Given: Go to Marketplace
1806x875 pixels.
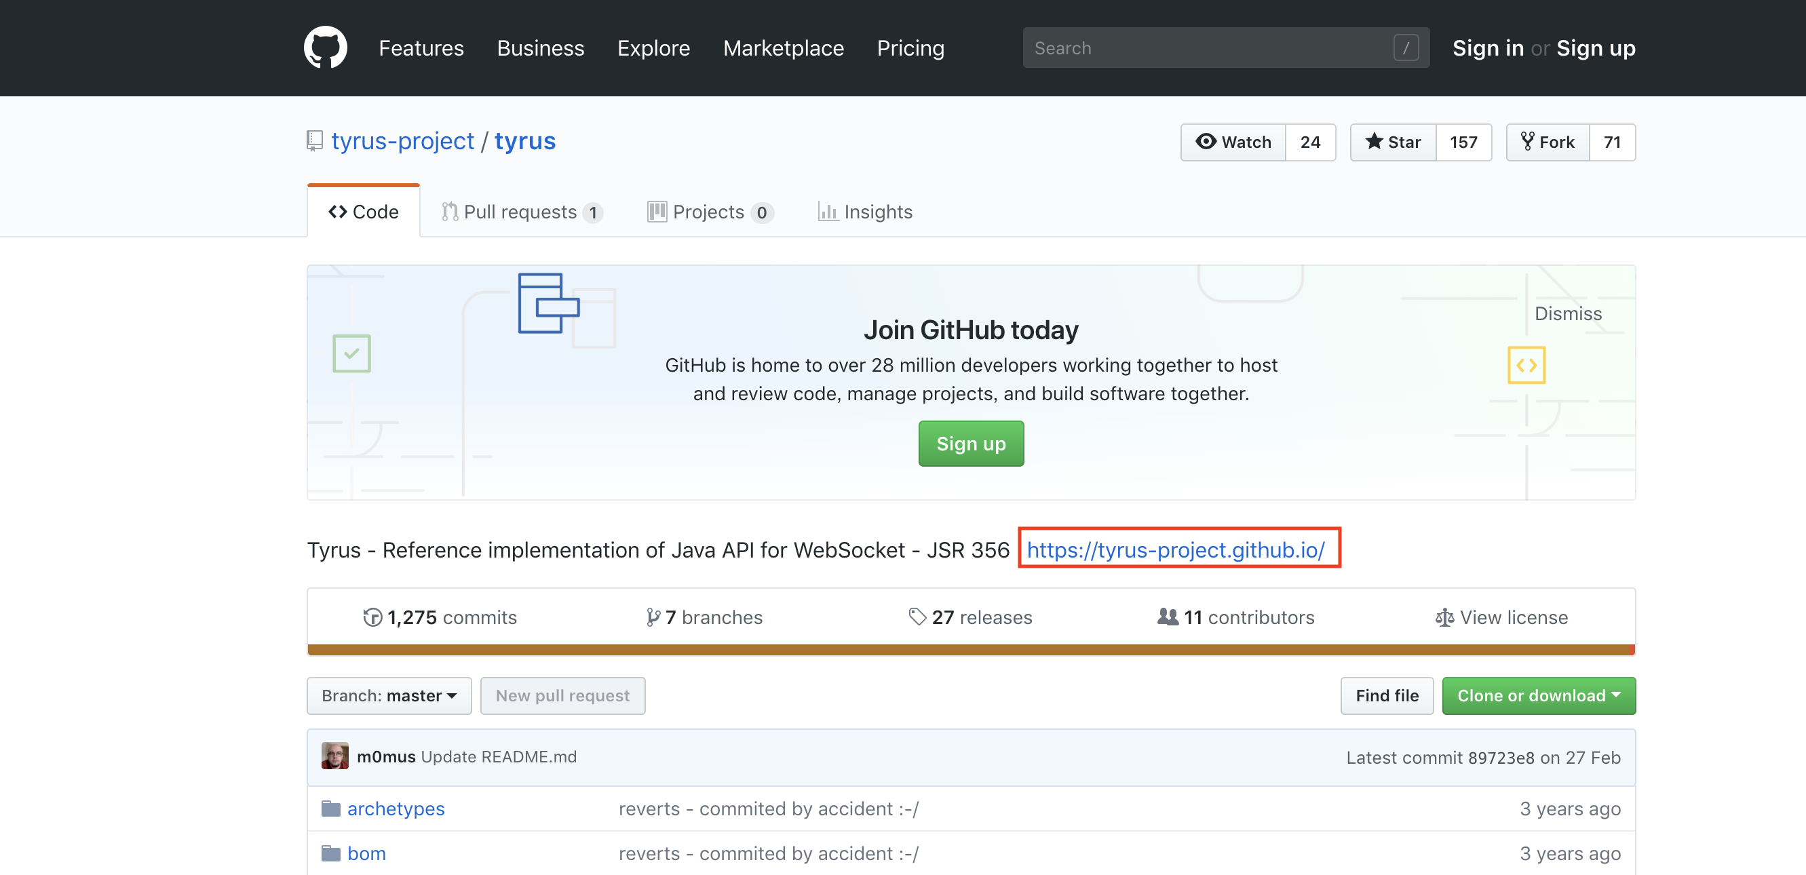Looking at the screenshot, I should point(784,47).
